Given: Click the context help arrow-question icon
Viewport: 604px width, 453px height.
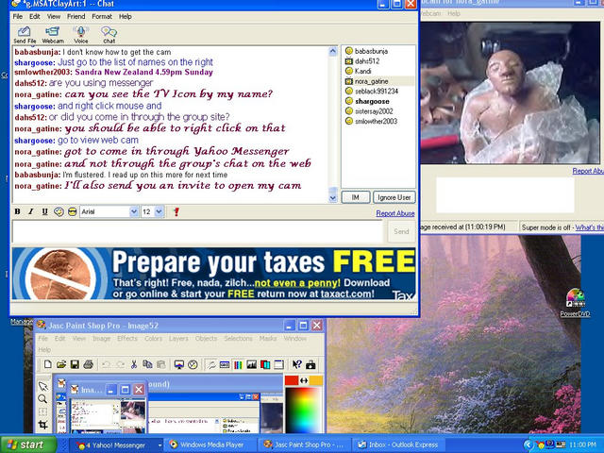Looking at the screenshot, I should point(297,364).
